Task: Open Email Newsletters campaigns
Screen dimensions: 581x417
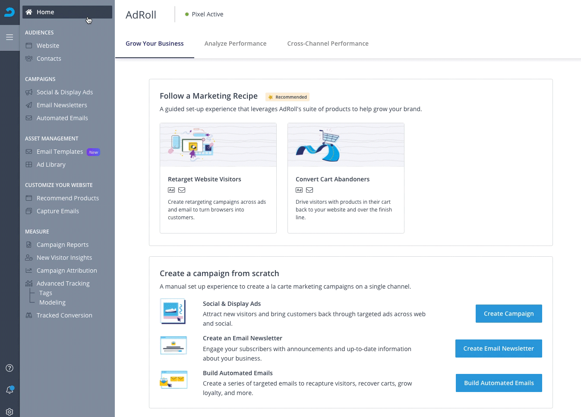Action: tap(62, 105)
